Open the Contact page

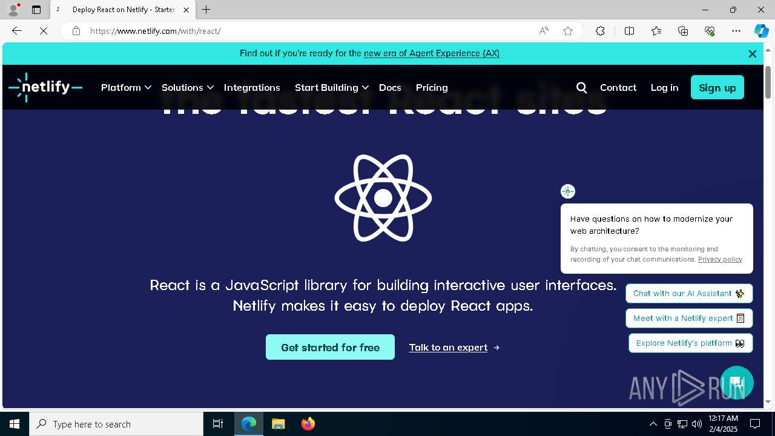click(618, 87)
